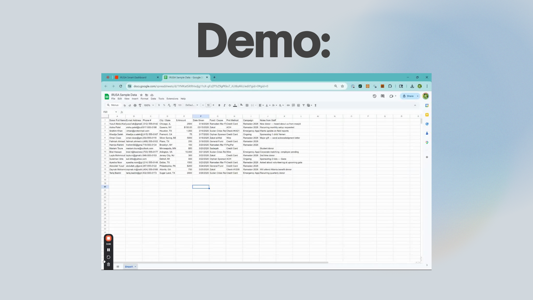Toggle strikethrough formatting
The image size is (533, 300).
230,105
